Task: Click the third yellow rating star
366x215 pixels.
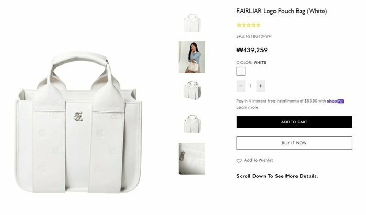Action: click(x=248, y=25)
